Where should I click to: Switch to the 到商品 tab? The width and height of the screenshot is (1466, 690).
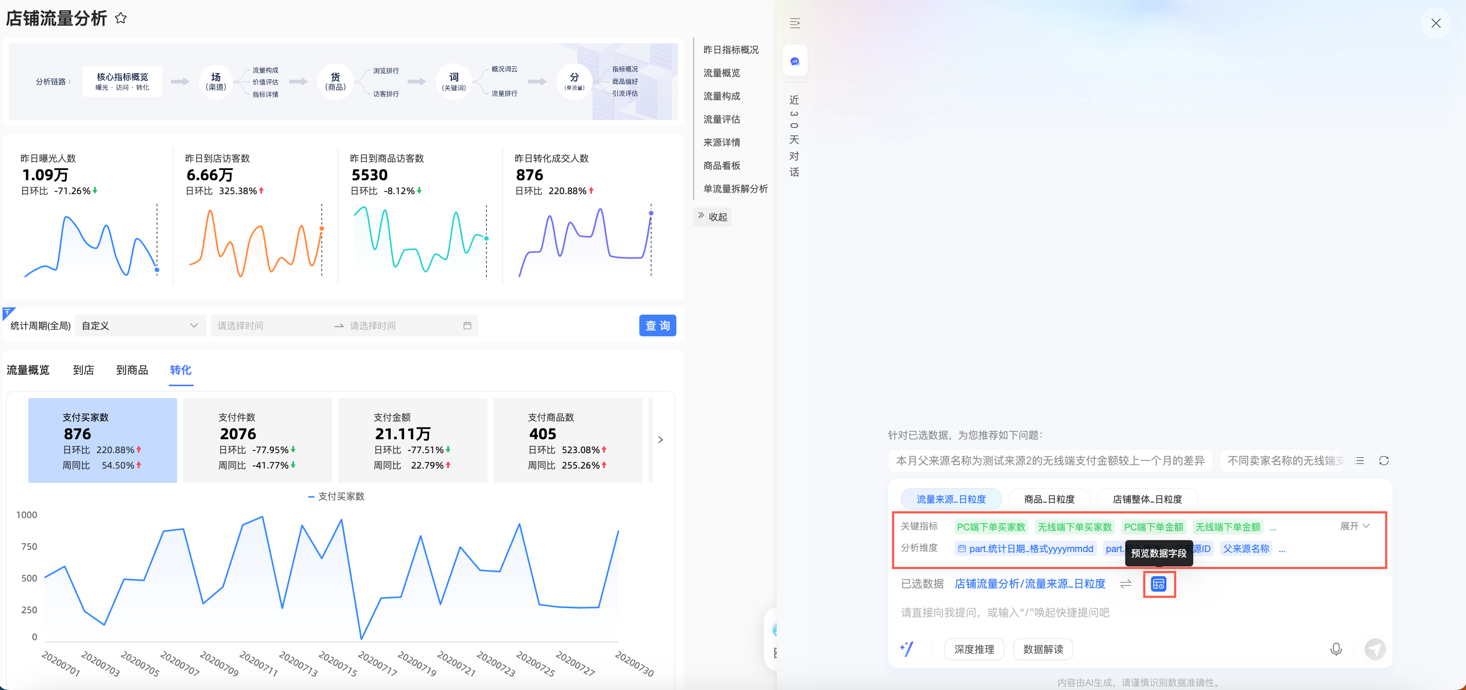pyautogui.click(x=131, y=370)
